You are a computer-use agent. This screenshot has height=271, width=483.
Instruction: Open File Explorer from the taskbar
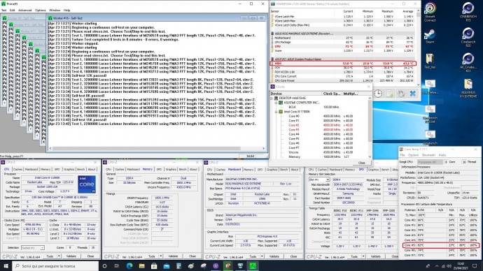coord(141,266)
